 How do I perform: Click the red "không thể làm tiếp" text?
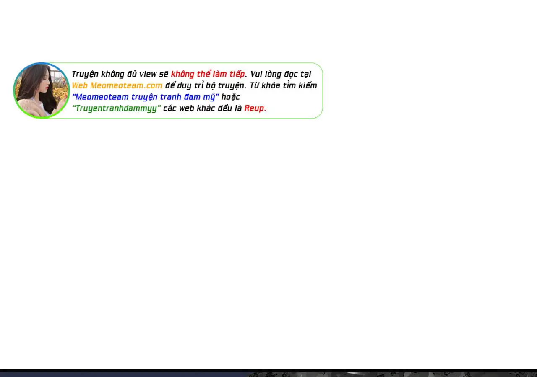pos(208,74)
